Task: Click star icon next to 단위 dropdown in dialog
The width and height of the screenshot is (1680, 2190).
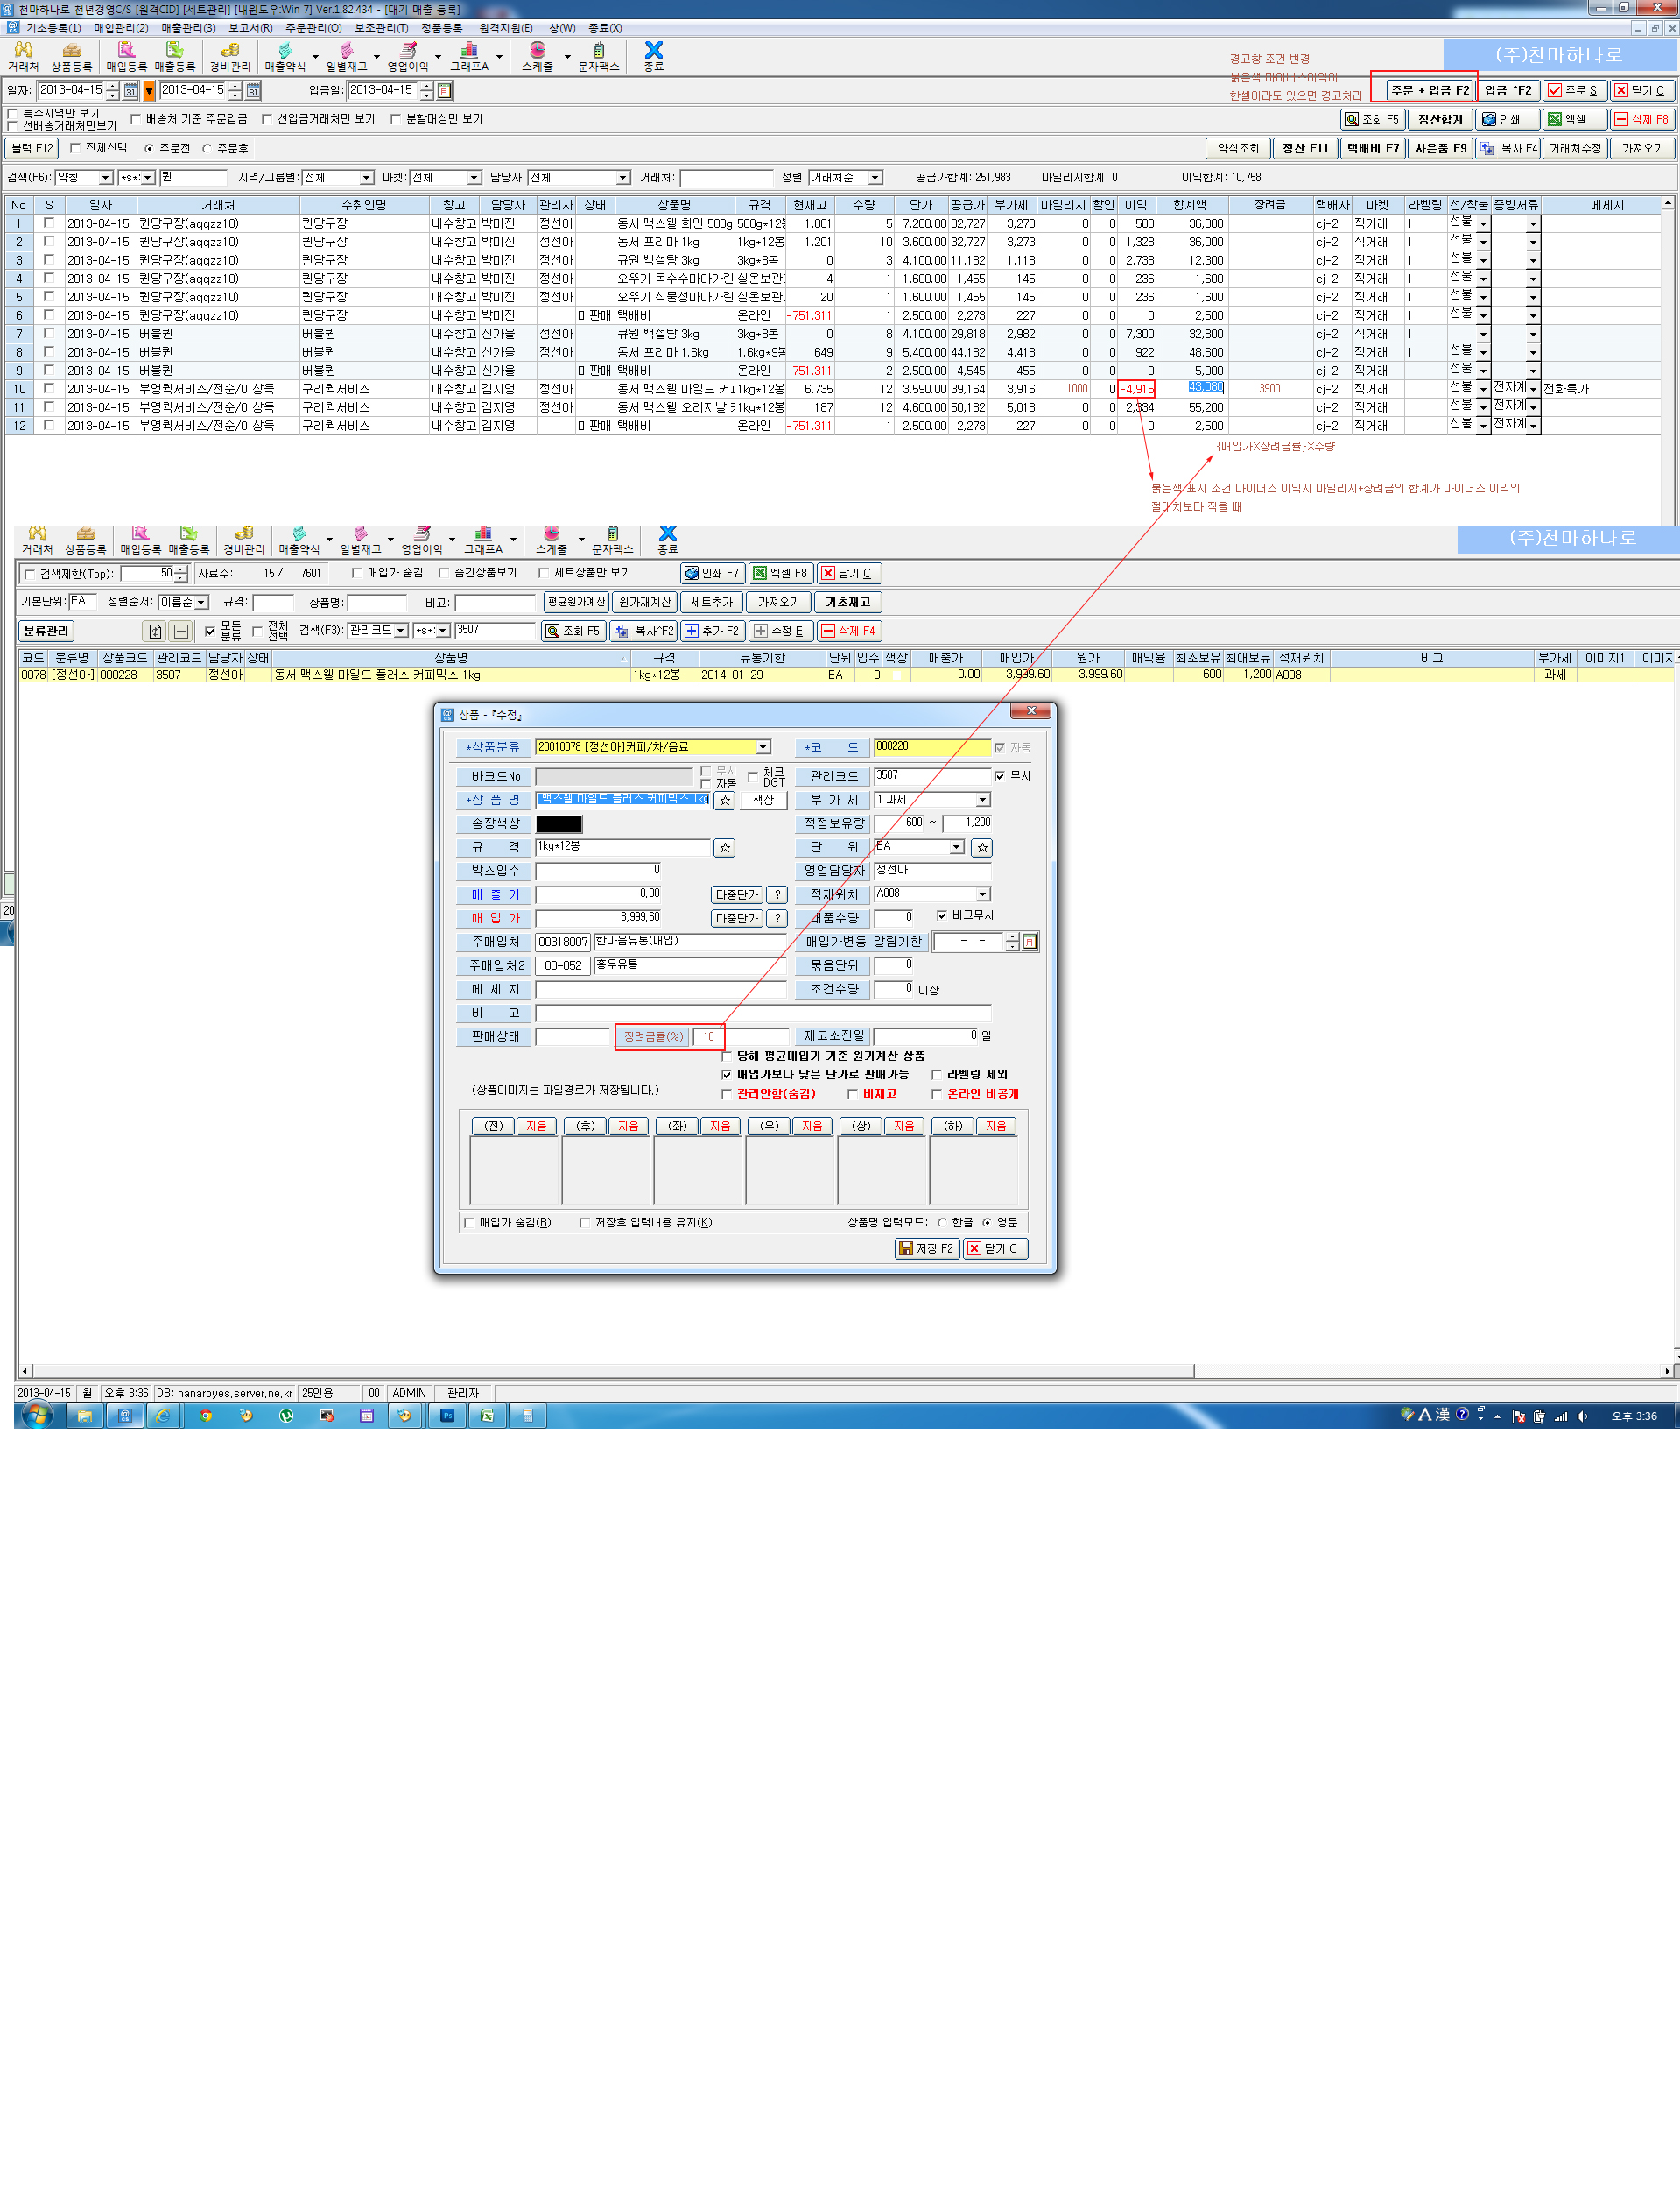Action: 982,847
